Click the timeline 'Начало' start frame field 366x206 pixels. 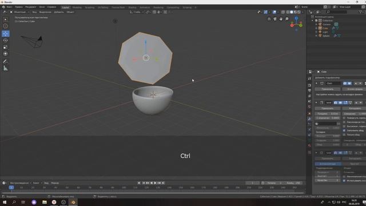pos(275,183)
